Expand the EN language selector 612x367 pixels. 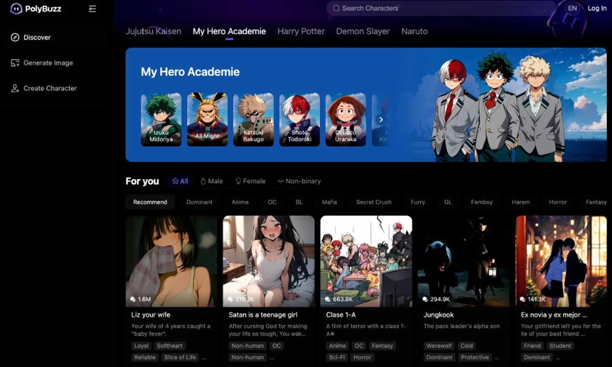coord(572,8)
